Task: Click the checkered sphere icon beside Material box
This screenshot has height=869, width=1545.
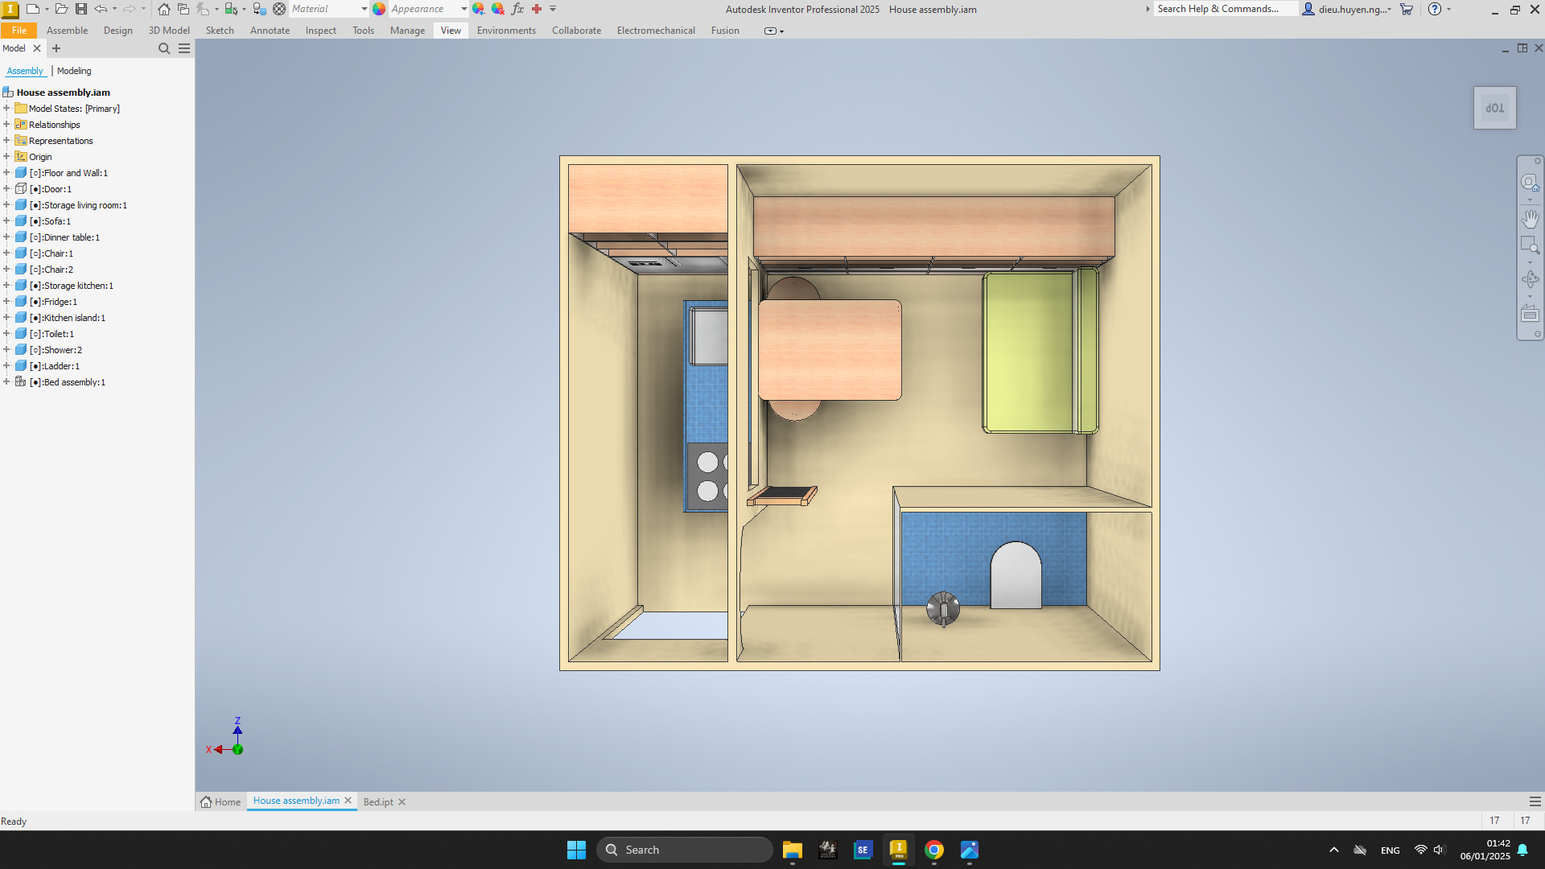Action: pos(279,9)
